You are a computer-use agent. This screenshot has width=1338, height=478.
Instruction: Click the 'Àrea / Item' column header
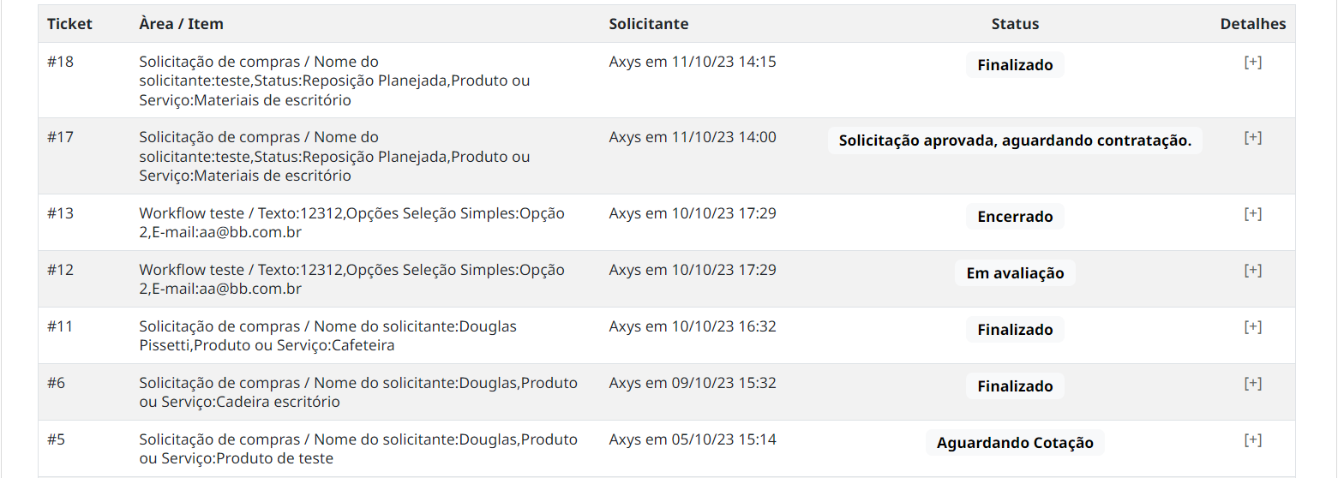point(181,24)
